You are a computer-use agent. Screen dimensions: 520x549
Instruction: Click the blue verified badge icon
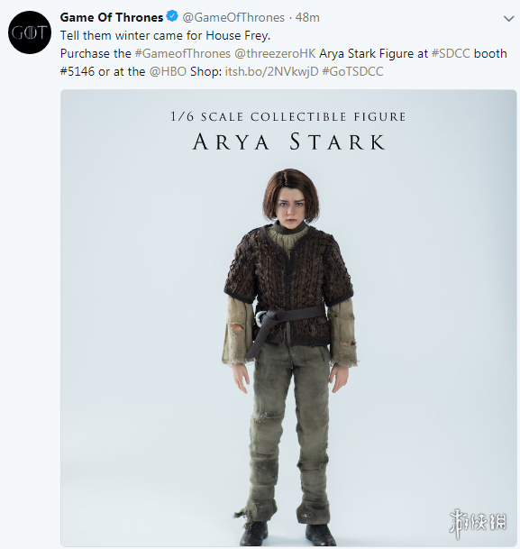[172, 16]
